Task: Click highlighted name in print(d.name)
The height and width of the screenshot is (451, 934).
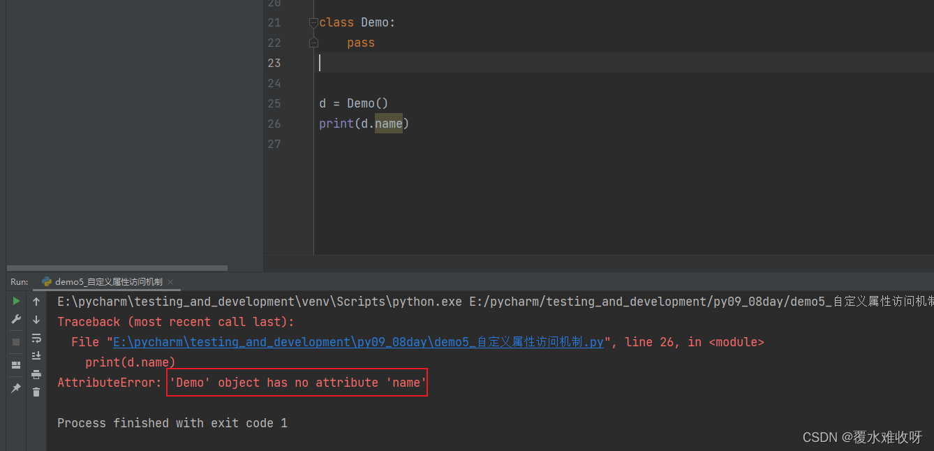Action: (x=389, y=124)
